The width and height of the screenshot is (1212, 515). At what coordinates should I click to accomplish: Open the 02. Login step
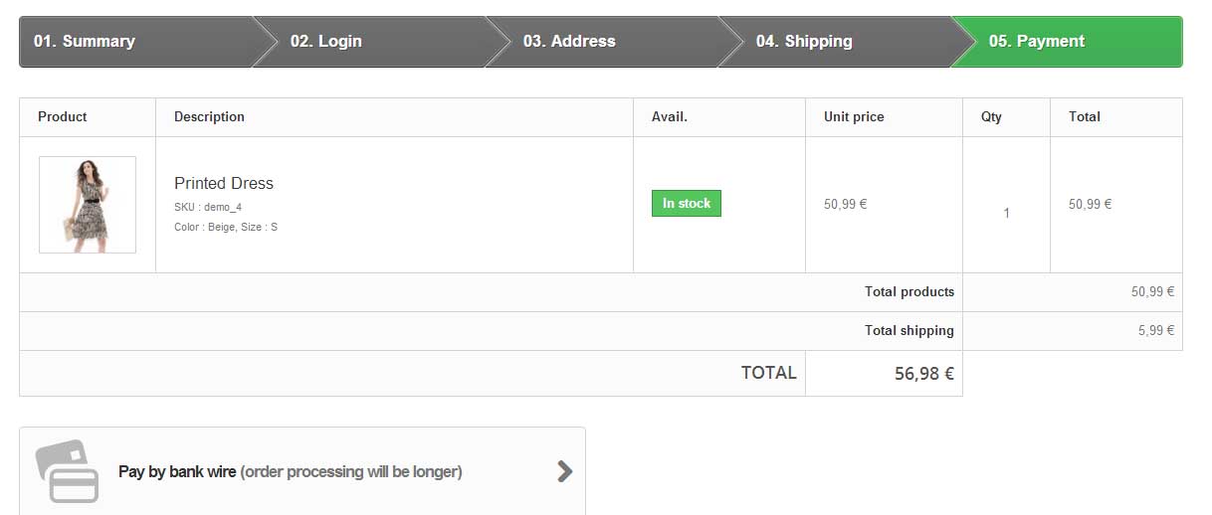coord(326,42)
